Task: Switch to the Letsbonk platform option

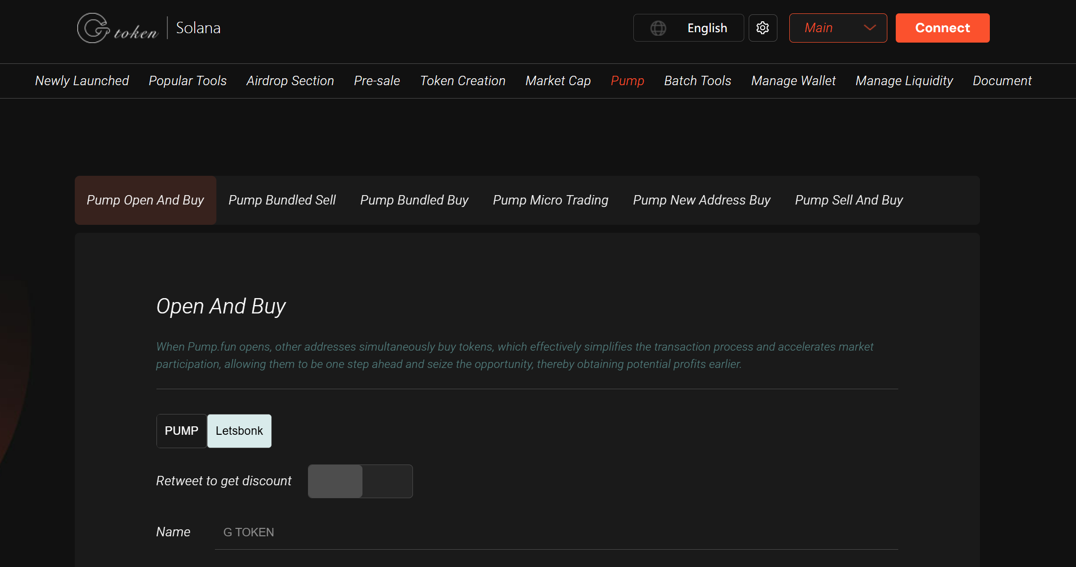Action: [x=239, y=431]
